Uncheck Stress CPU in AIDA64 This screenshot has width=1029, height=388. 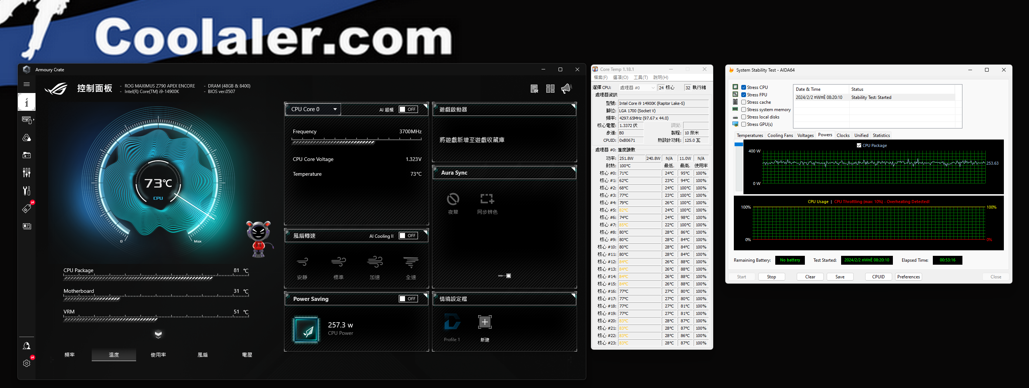point(743,87)
